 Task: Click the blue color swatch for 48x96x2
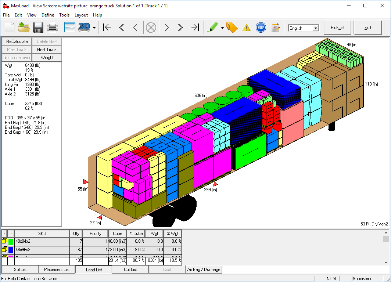(11, 250)
